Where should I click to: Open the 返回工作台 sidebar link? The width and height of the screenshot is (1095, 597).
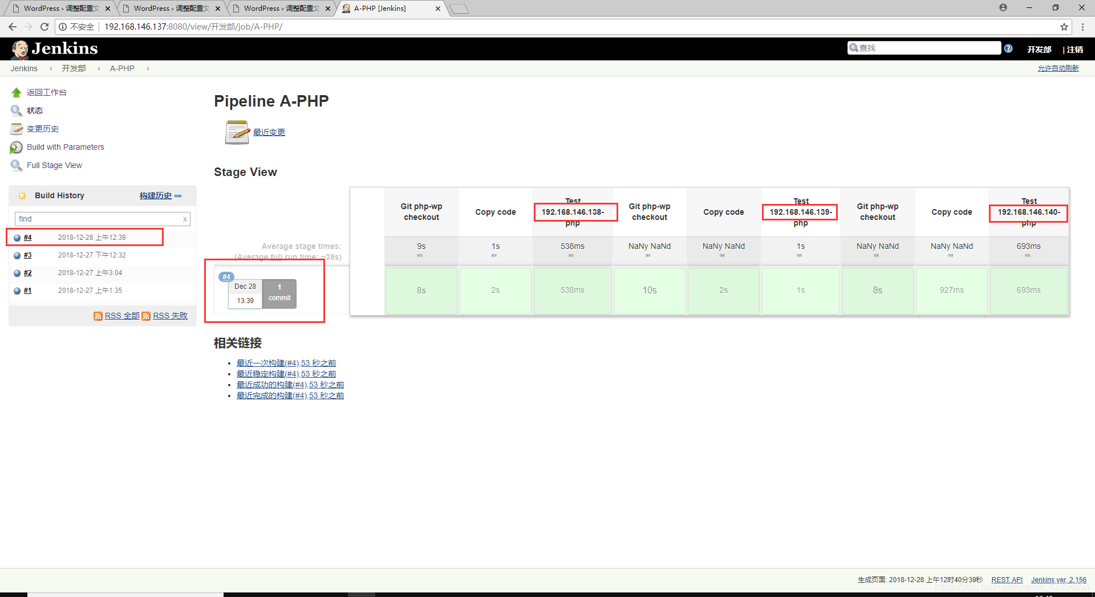(x=47, y=92)
